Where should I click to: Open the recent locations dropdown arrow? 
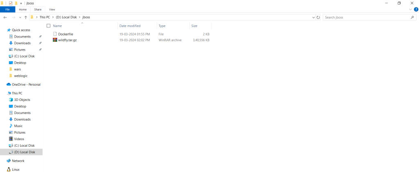pos(20,17)
